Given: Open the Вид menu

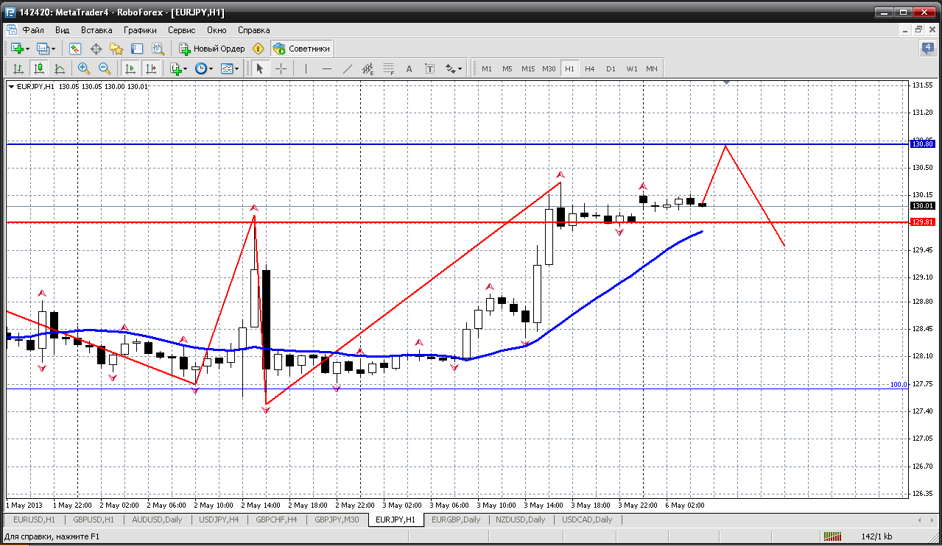Looking at the screenshot, I should click(x=63, y=30).
